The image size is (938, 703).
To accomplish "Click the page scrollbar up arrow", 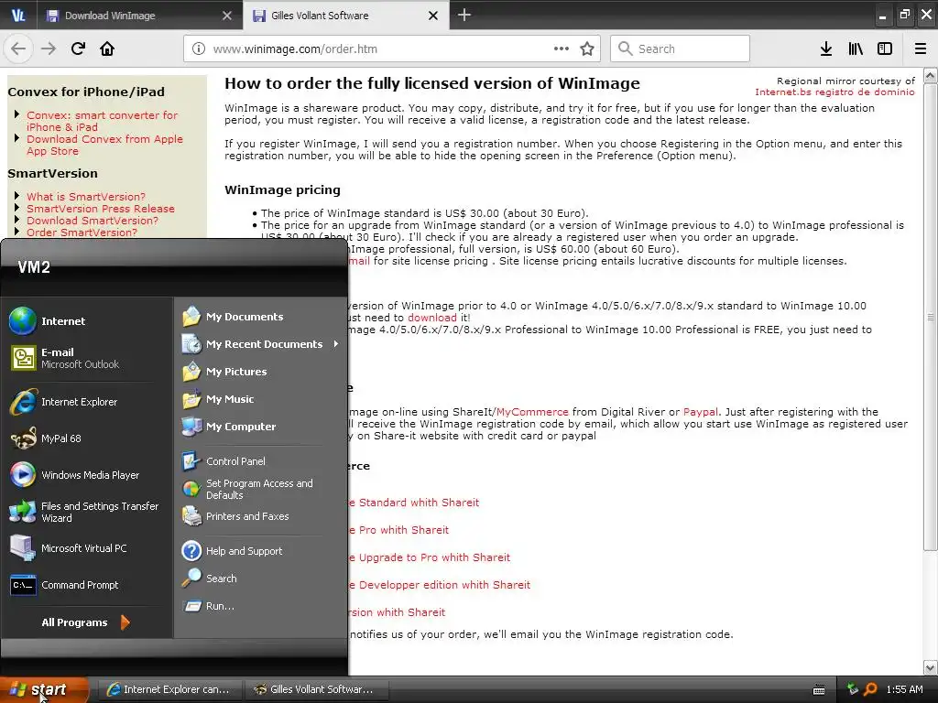I will point(931,75).
